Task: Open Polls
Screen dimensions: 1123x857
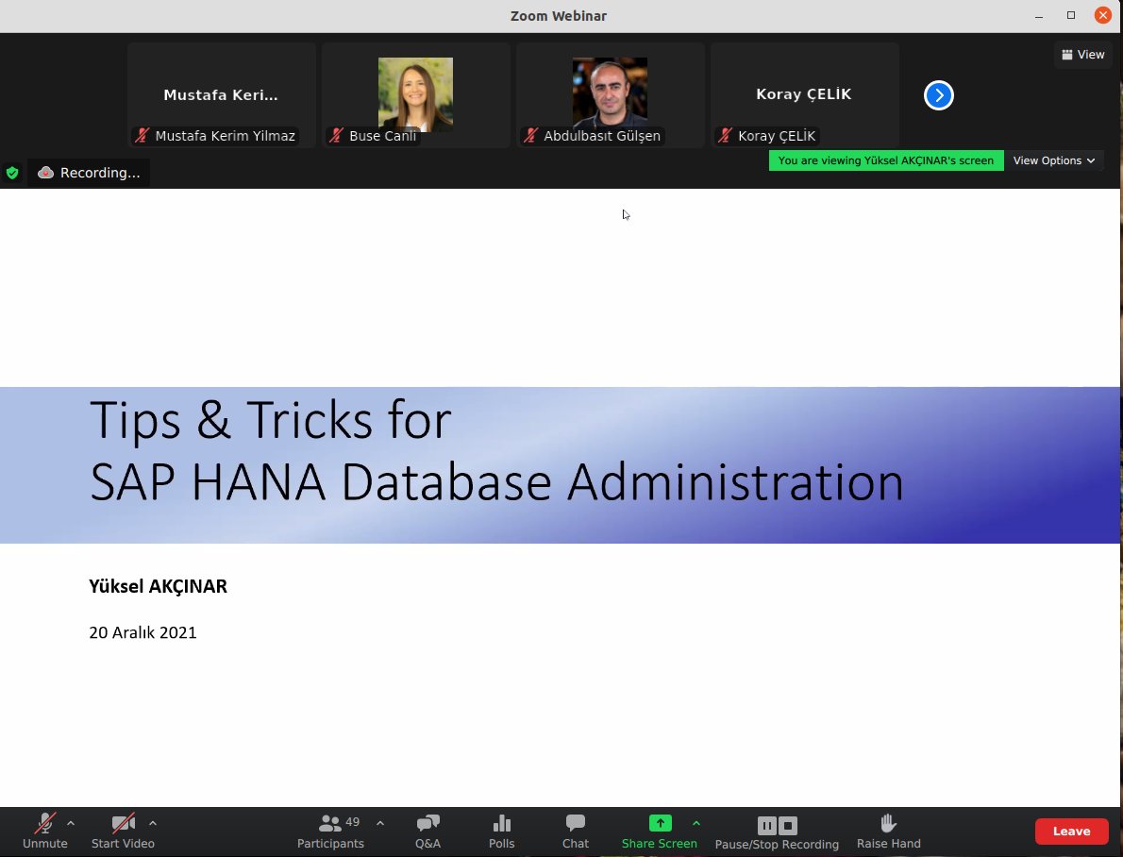Action: [x=501, y=832]
